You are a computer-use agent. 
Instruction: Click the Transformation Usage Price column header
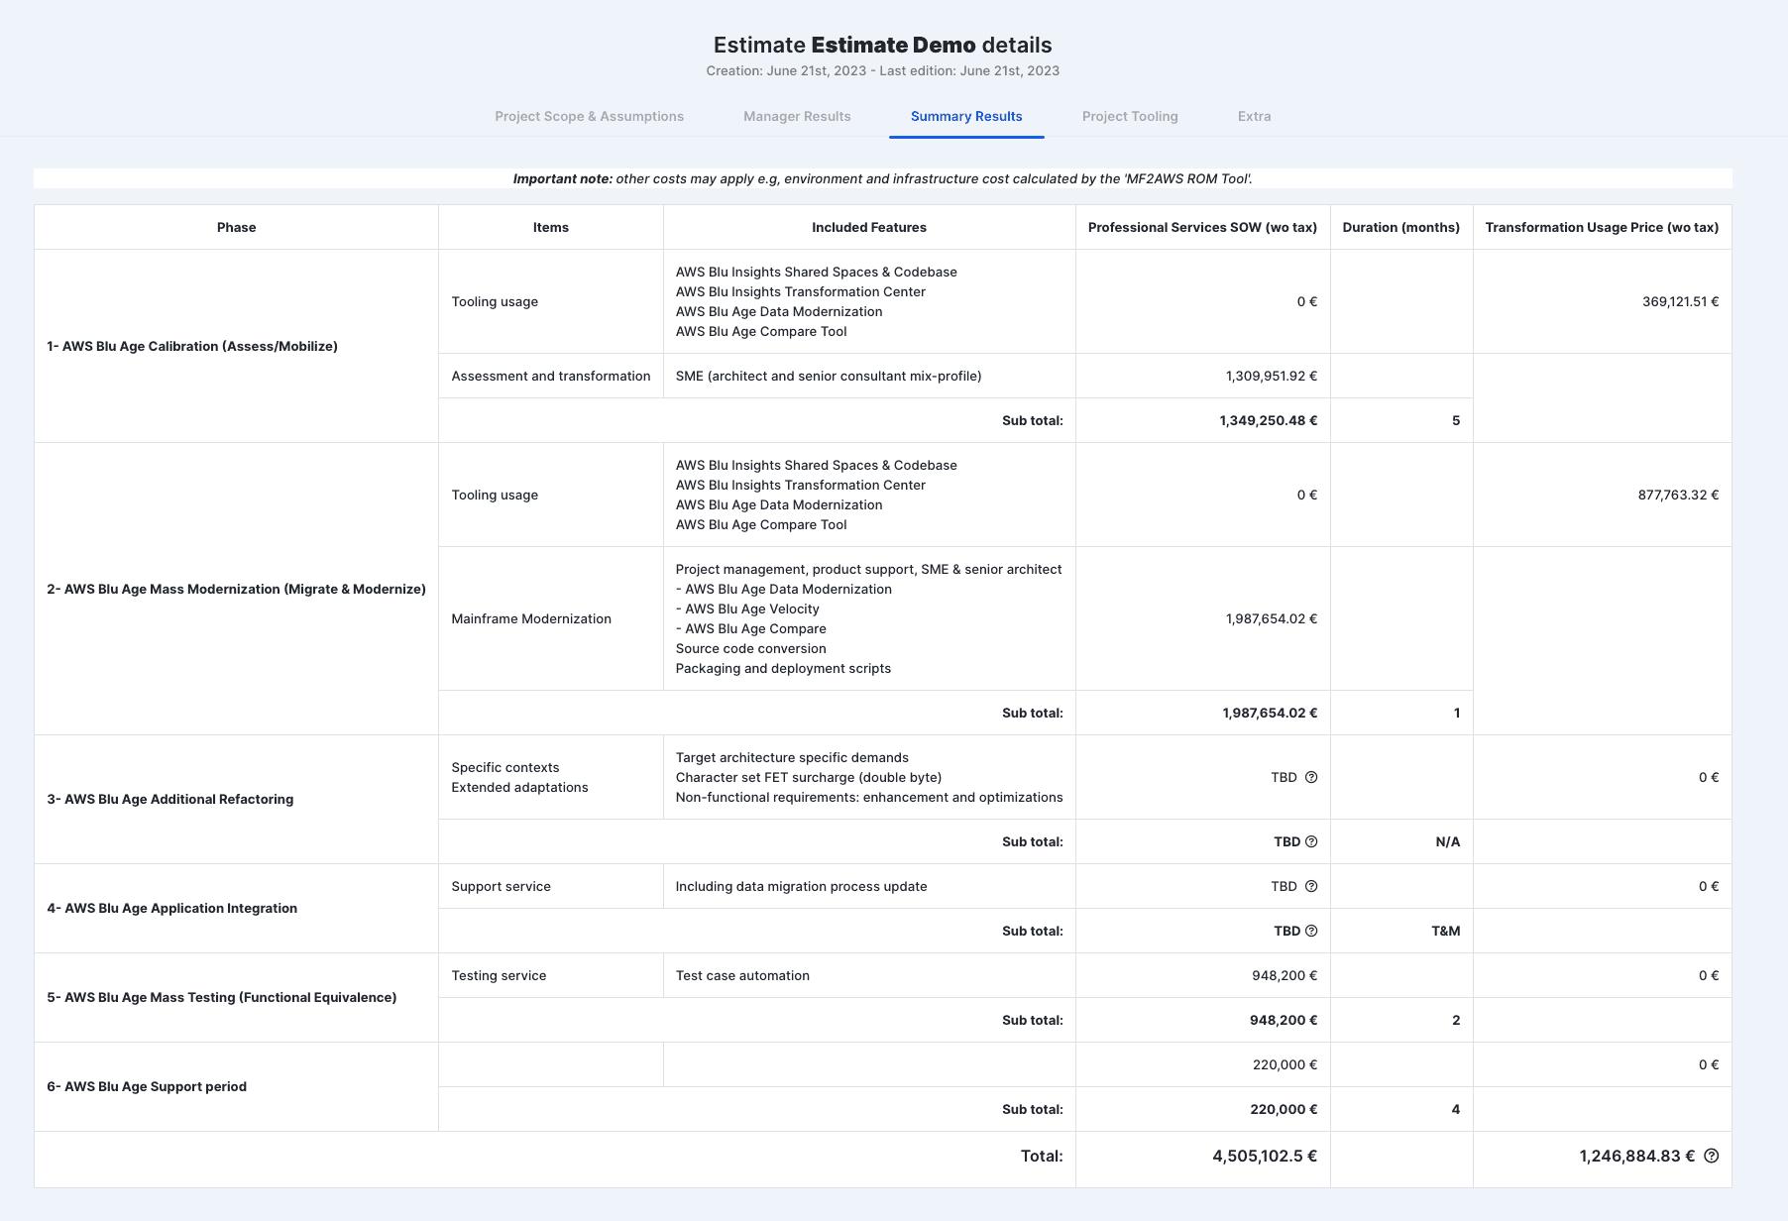coord(1602,227)
